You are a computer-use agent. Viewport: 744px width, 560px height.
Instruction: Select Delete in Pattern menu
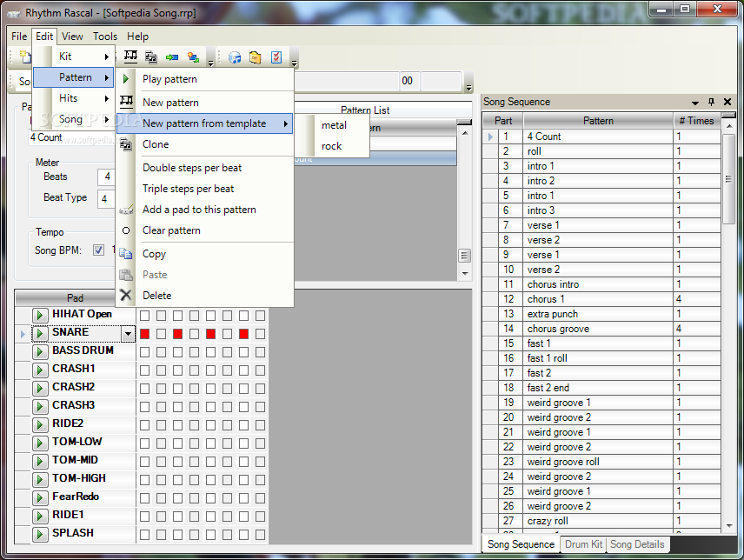point(205,296)
